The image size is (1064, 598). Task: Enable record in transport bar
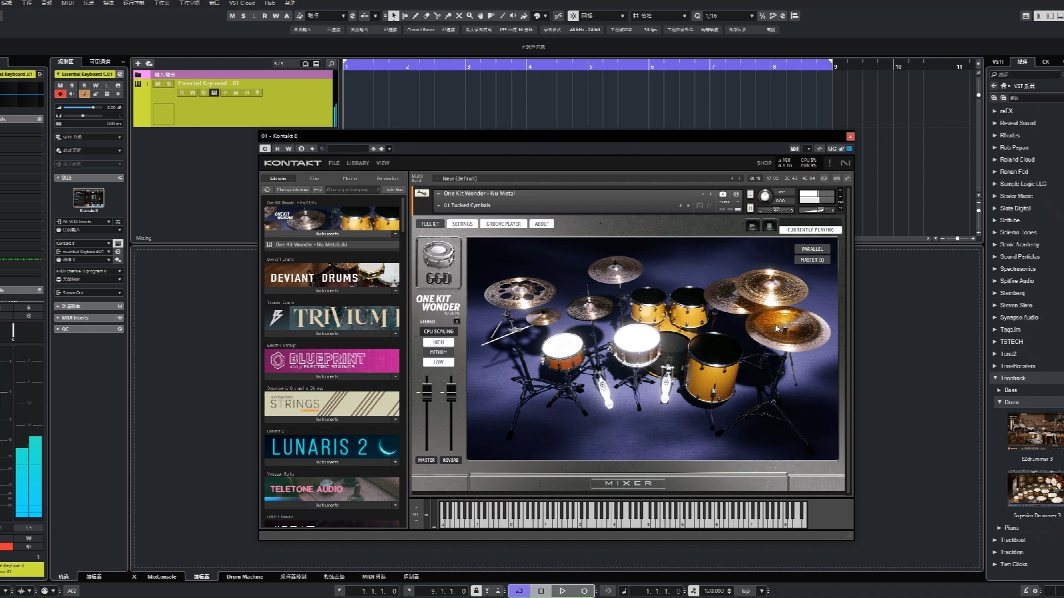point(584,591)
